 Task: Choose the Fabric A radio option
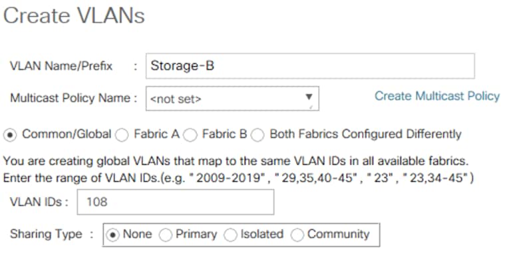coord(122,134)
